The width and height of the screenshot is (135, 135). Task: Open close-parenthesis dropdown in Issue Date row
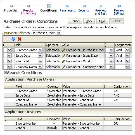coord(111,56)
